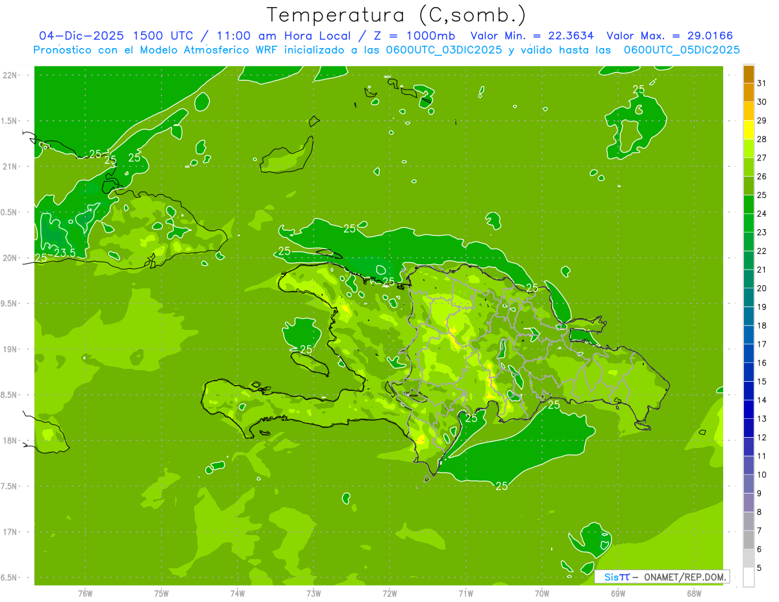Click the '18N' latitude axis label
The height and width of the screenshot is (602, 779).
pos(10,440)
